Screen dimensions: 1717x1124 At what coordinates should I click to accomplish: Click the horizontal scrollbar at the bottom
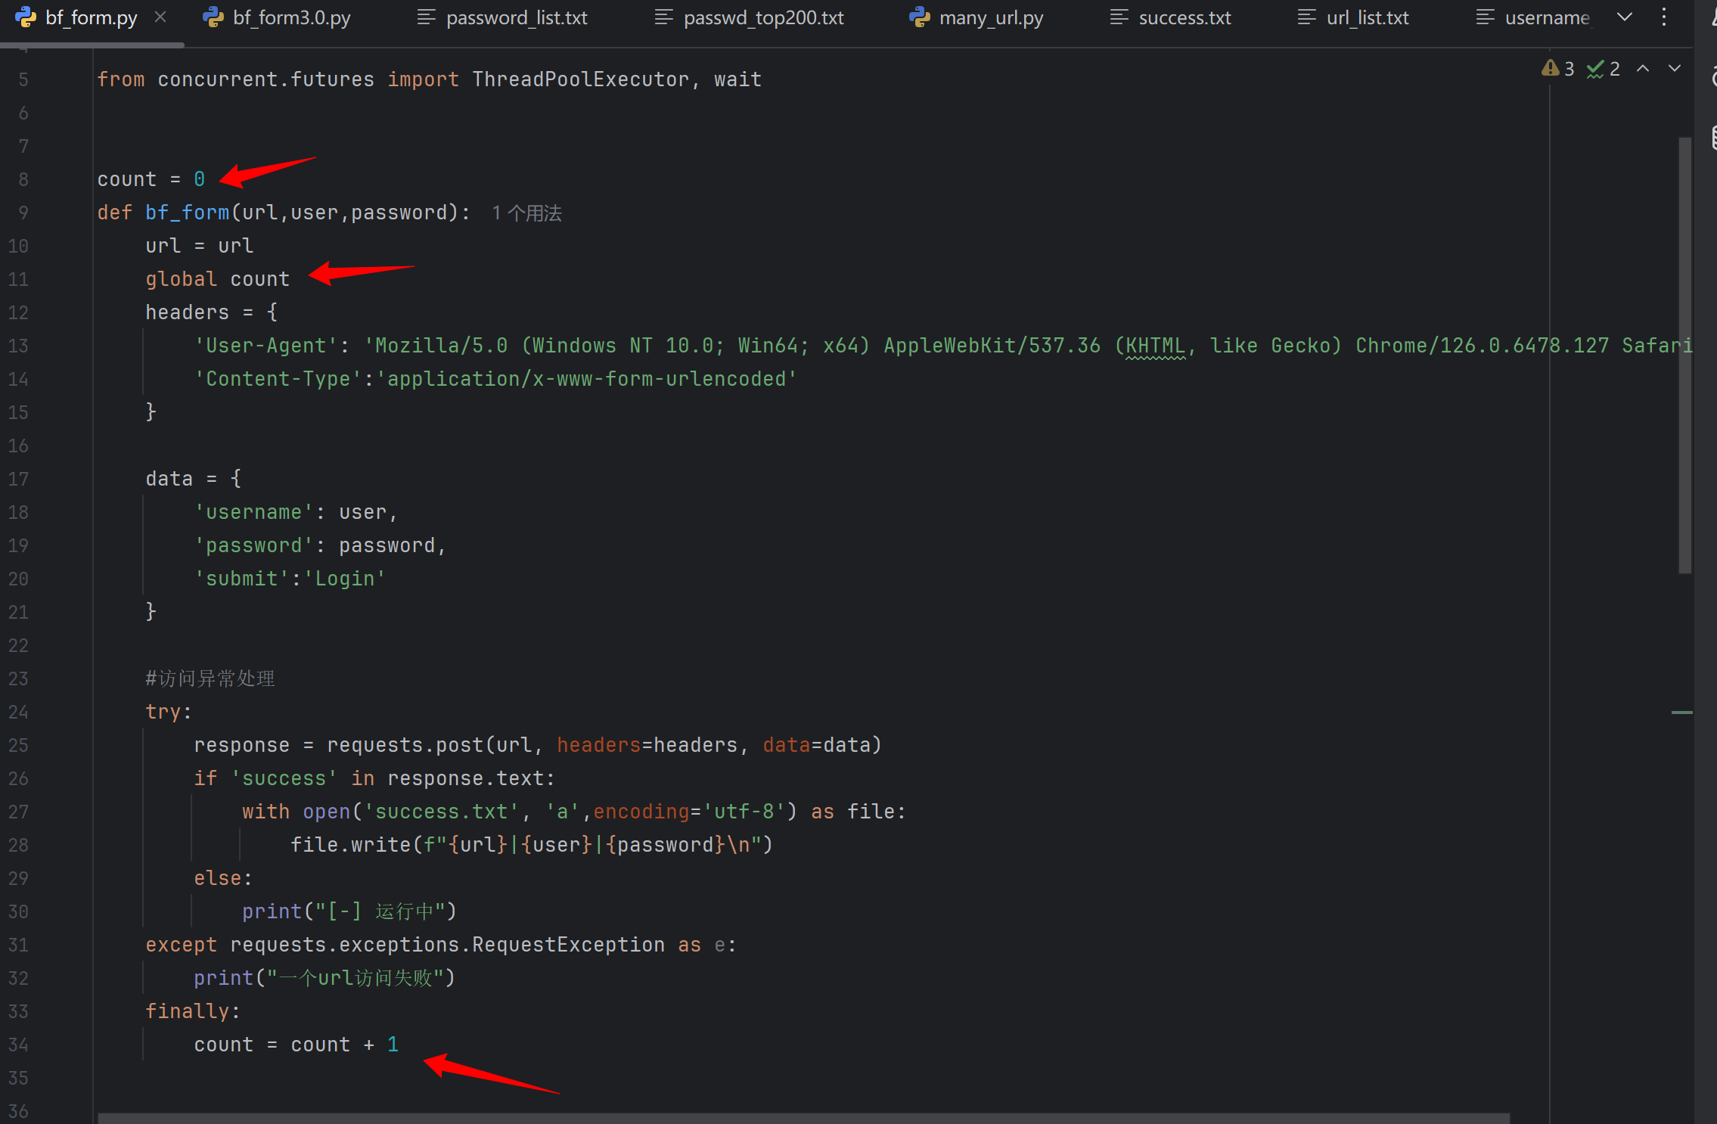pos(802,1118)
